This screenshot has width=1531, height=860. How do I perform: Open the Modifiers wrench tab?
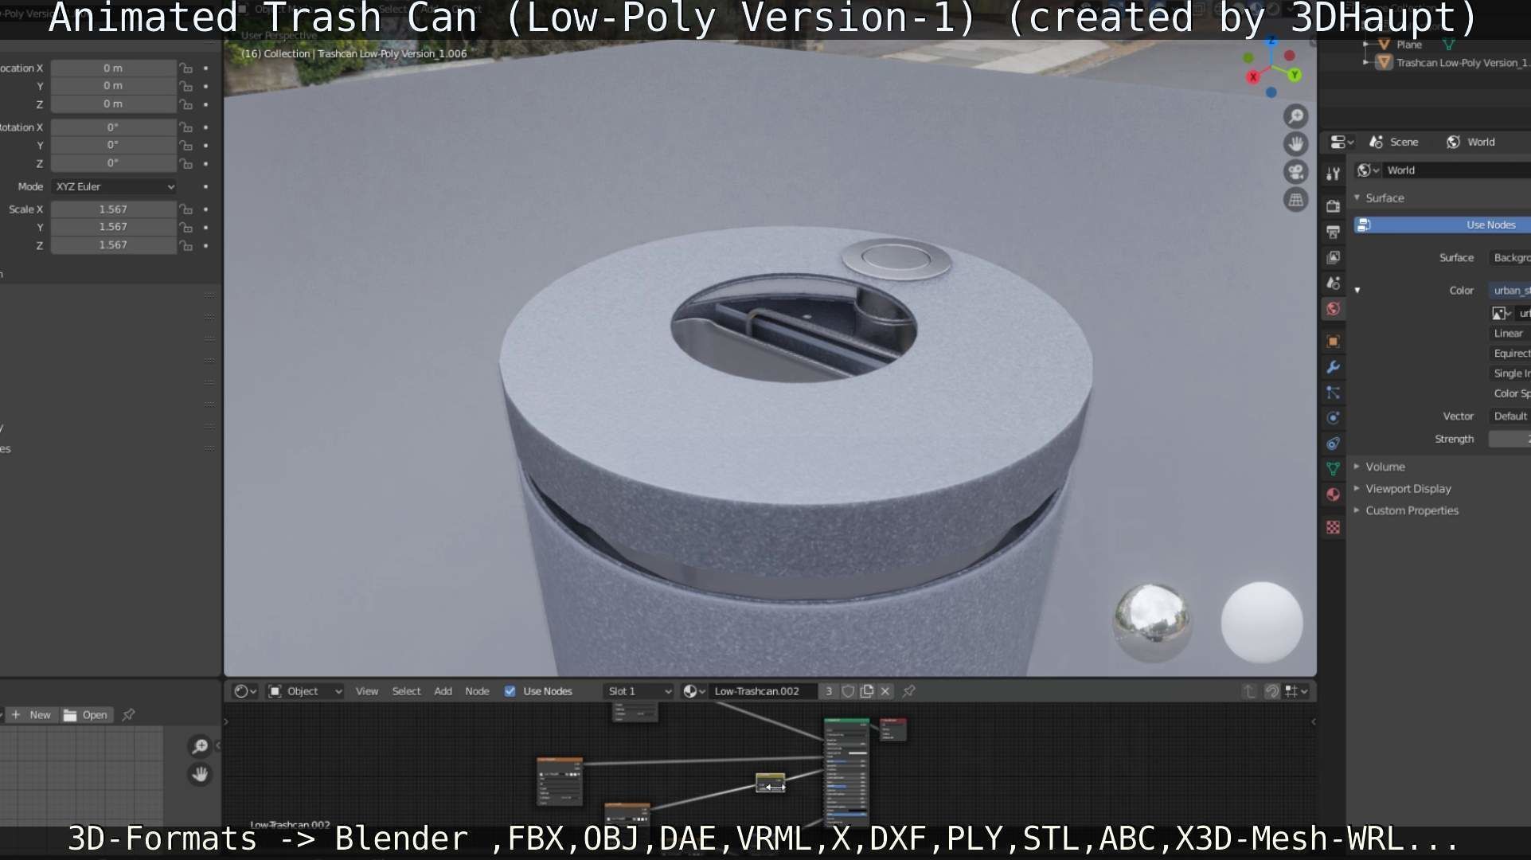click(1333, 367)
